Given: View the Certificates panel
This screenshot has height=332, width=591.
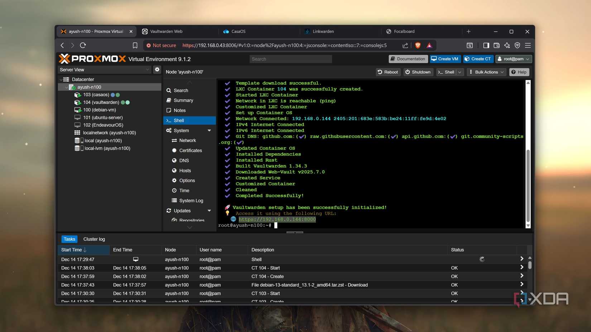Looking at the screenshot, I should click(x=190, y=150).
